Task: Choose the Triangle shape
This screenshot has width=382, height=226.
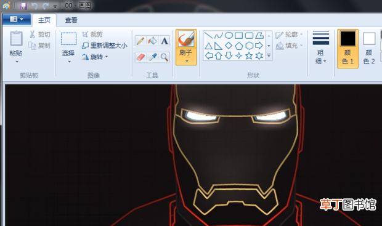Action: click(x=208, y=46)
